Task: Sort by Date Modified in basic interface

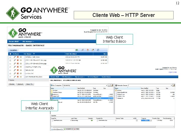Action: (x=71, y=54)
